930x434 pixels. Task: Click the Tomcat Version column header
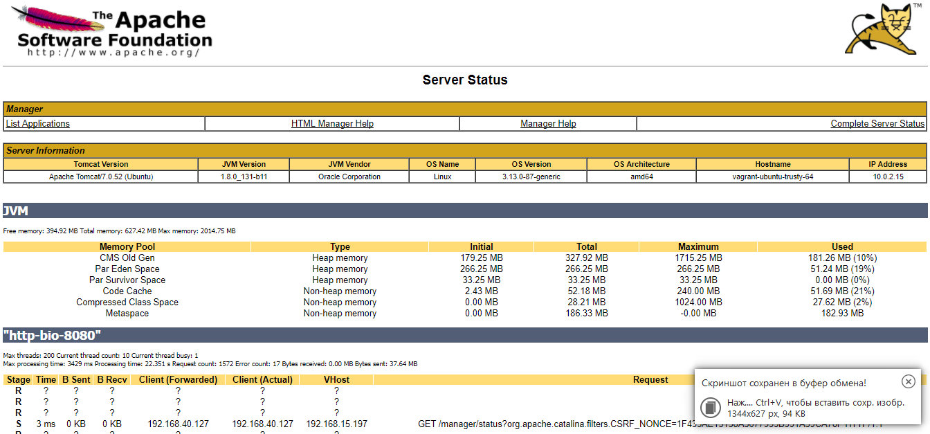(x=101, y=164)
